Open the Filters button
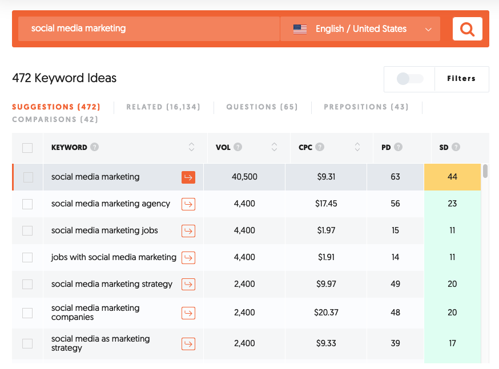 (x=461, y=79)
